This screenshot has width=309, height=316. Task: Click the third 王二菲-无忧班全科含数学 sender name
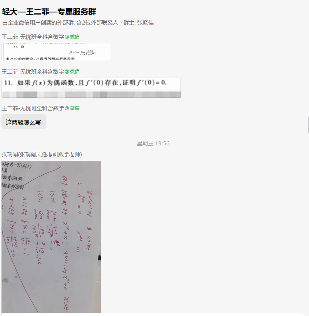[x=33, y=108]
